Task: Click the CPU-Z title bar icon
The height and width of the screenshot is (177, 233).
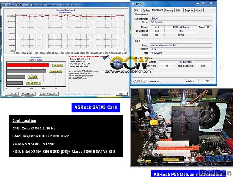Action: 133,4
